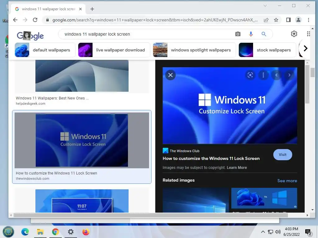Open Windows 11 vs Windows related image
Viewport: 318px width, 238px height.
[264, 198]
